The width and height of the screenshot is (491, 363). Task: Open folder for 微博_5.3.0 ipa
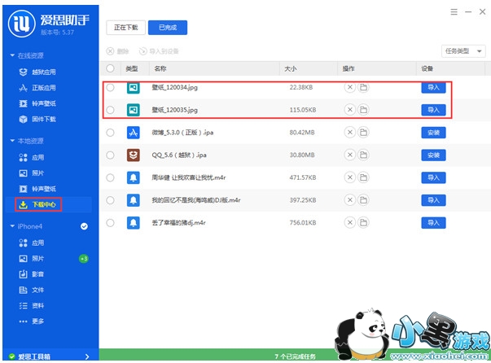363,133
